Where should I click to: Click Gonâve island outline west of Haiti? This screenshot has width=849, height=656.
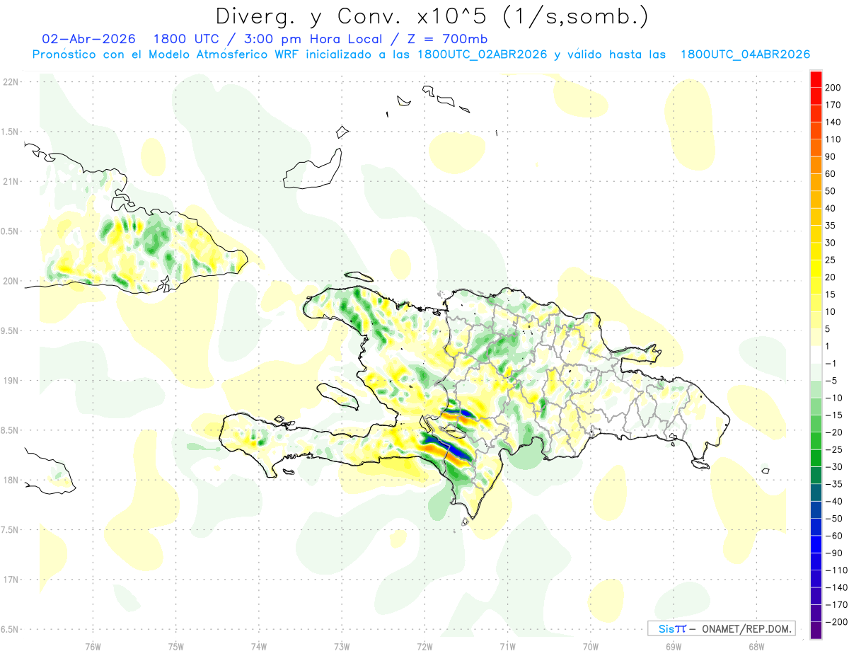337,396
